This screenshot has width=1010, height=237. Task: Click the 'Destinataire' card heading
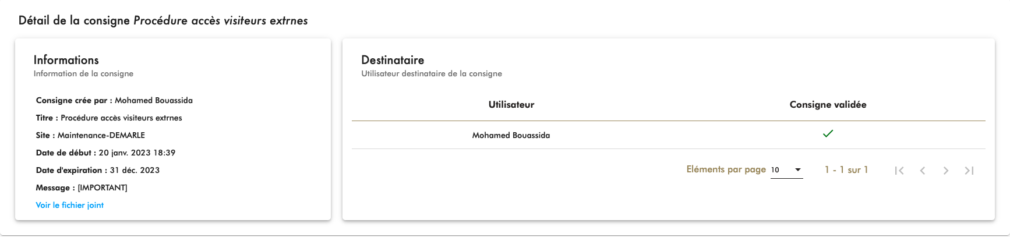coord(393,60)
